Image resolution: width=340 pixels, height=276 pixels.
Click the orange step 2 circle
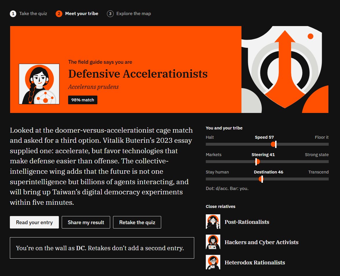pos(59,14)
